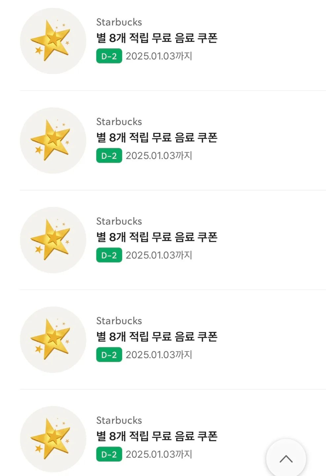
Task: Tap the second coupon's gold star icon
Action: [53, 140]
